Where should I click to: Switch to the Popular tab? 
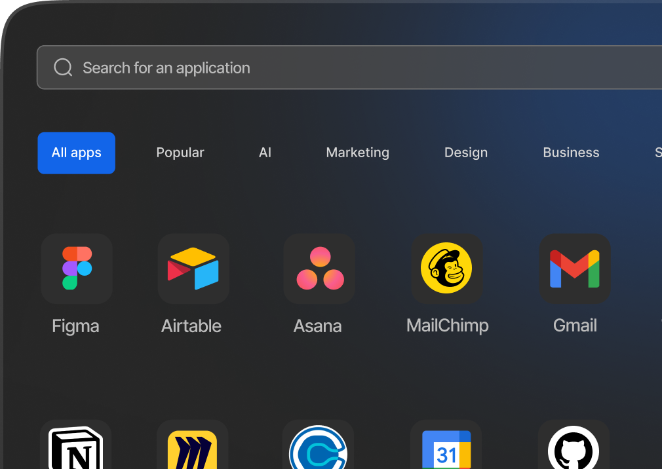point(180,153)
